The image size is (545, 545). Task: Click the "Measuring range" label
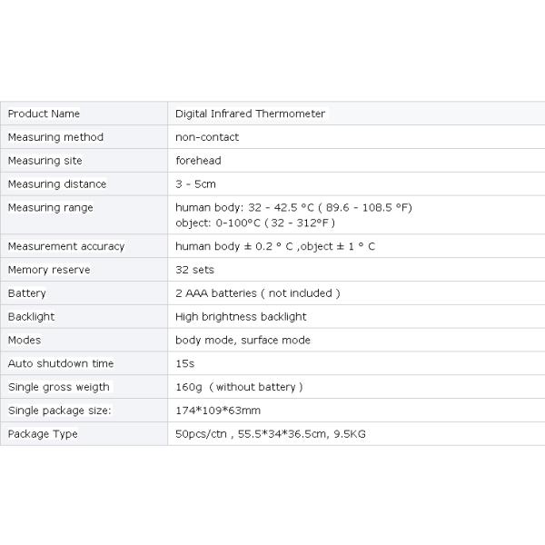click(x=50, y=208)
